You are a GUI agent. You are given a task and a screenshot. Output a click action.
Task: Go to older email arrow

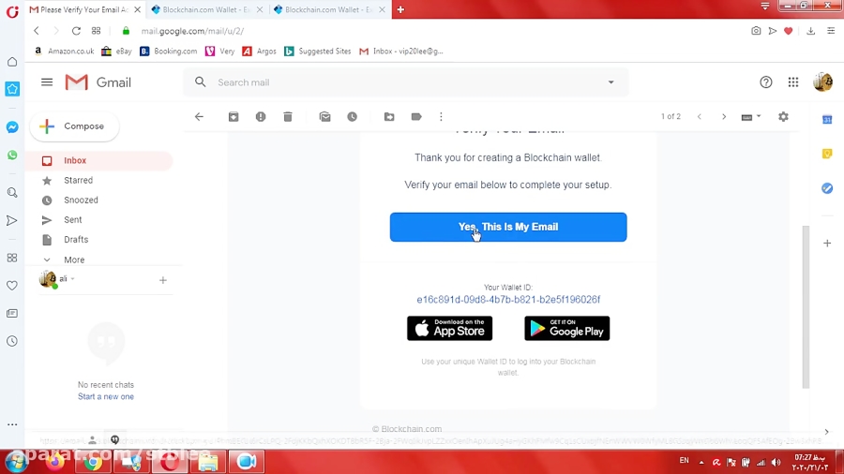(x=724, y=116)
